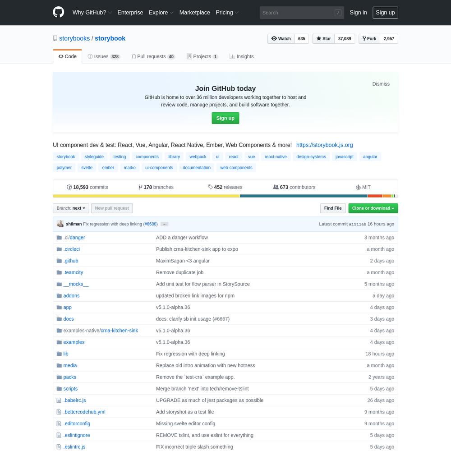Focus the GitHub search field
This screenshot has width=451, height=451.
coord(301,13)
